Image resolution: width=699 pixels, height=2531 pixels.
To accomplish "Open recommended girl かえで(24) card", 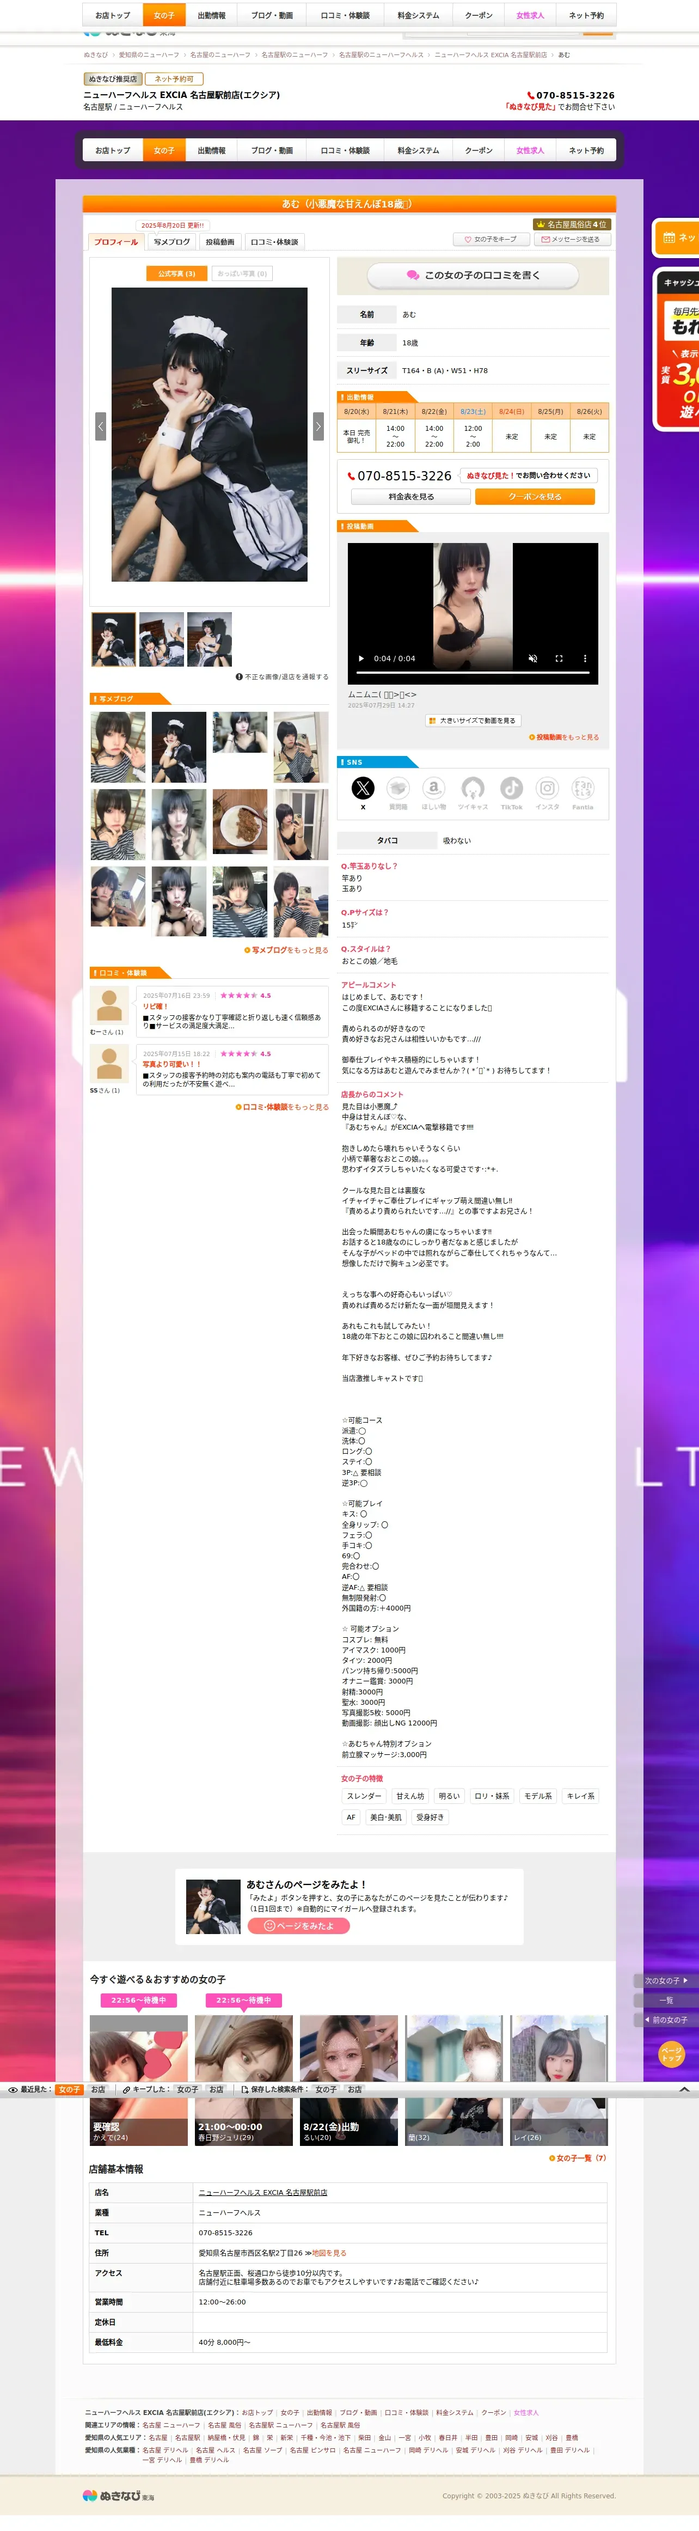I will tap(138, 2080).
